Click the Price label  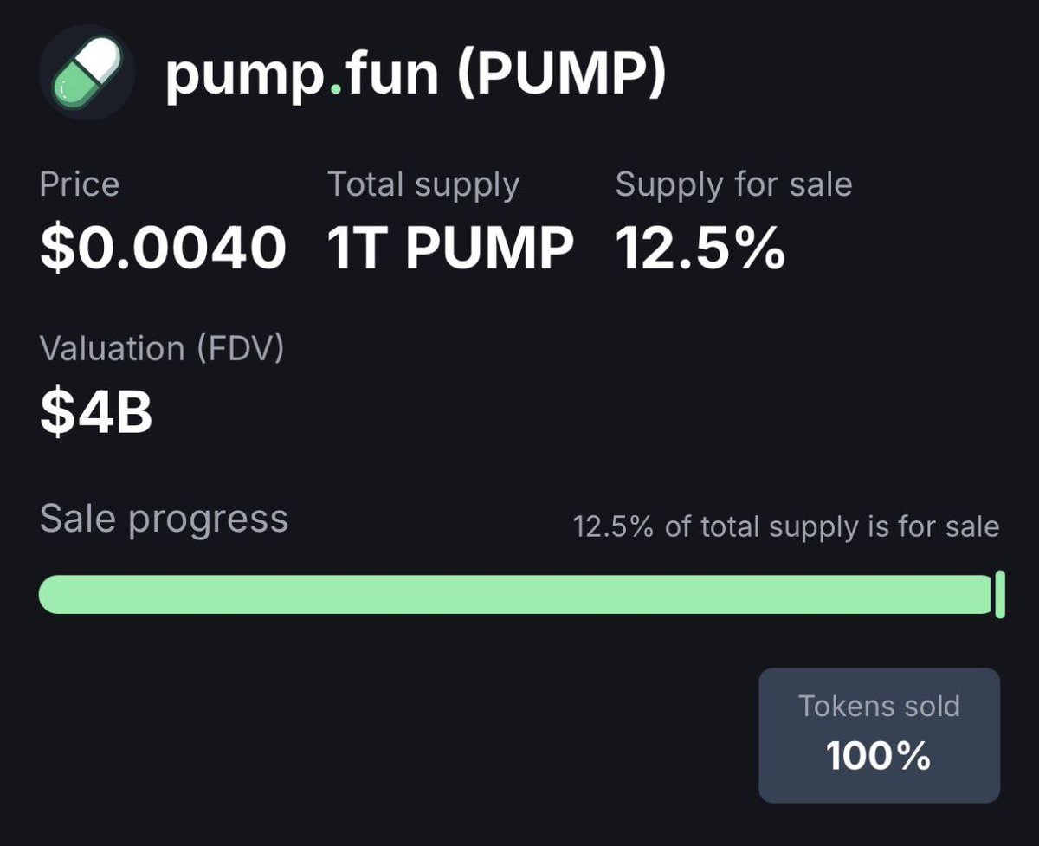point(80,184)
